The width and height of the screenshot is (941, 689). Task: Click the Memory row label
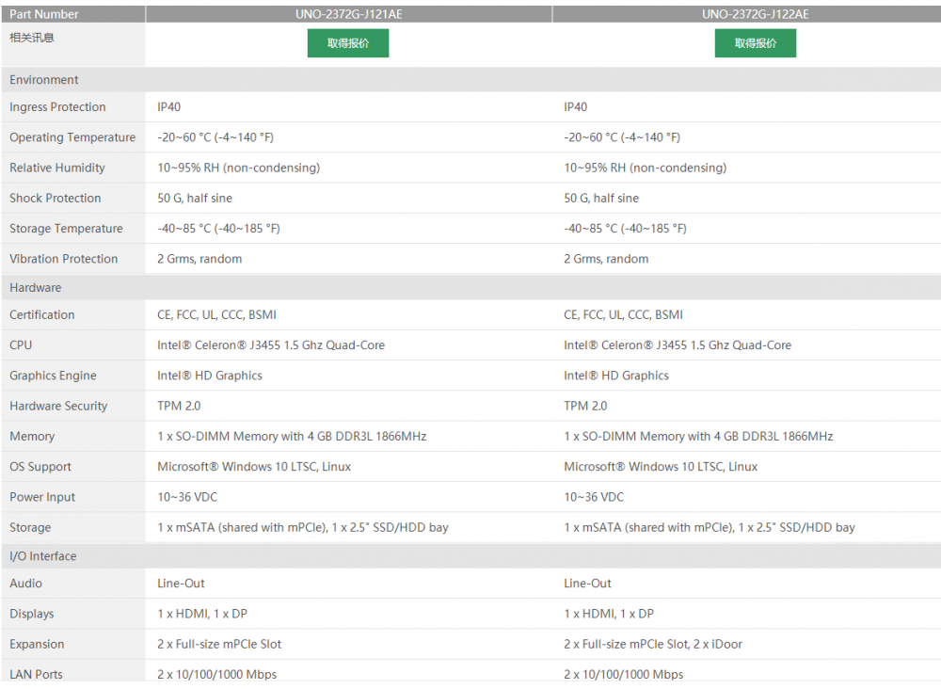pos(32,437)
